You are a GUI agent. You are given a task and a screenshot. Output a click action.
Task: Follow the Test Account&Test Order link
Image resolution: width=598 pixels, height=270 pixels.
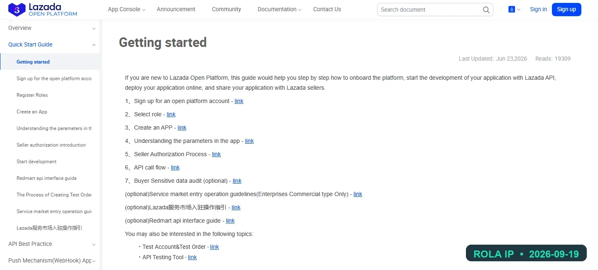coord(214,247)
